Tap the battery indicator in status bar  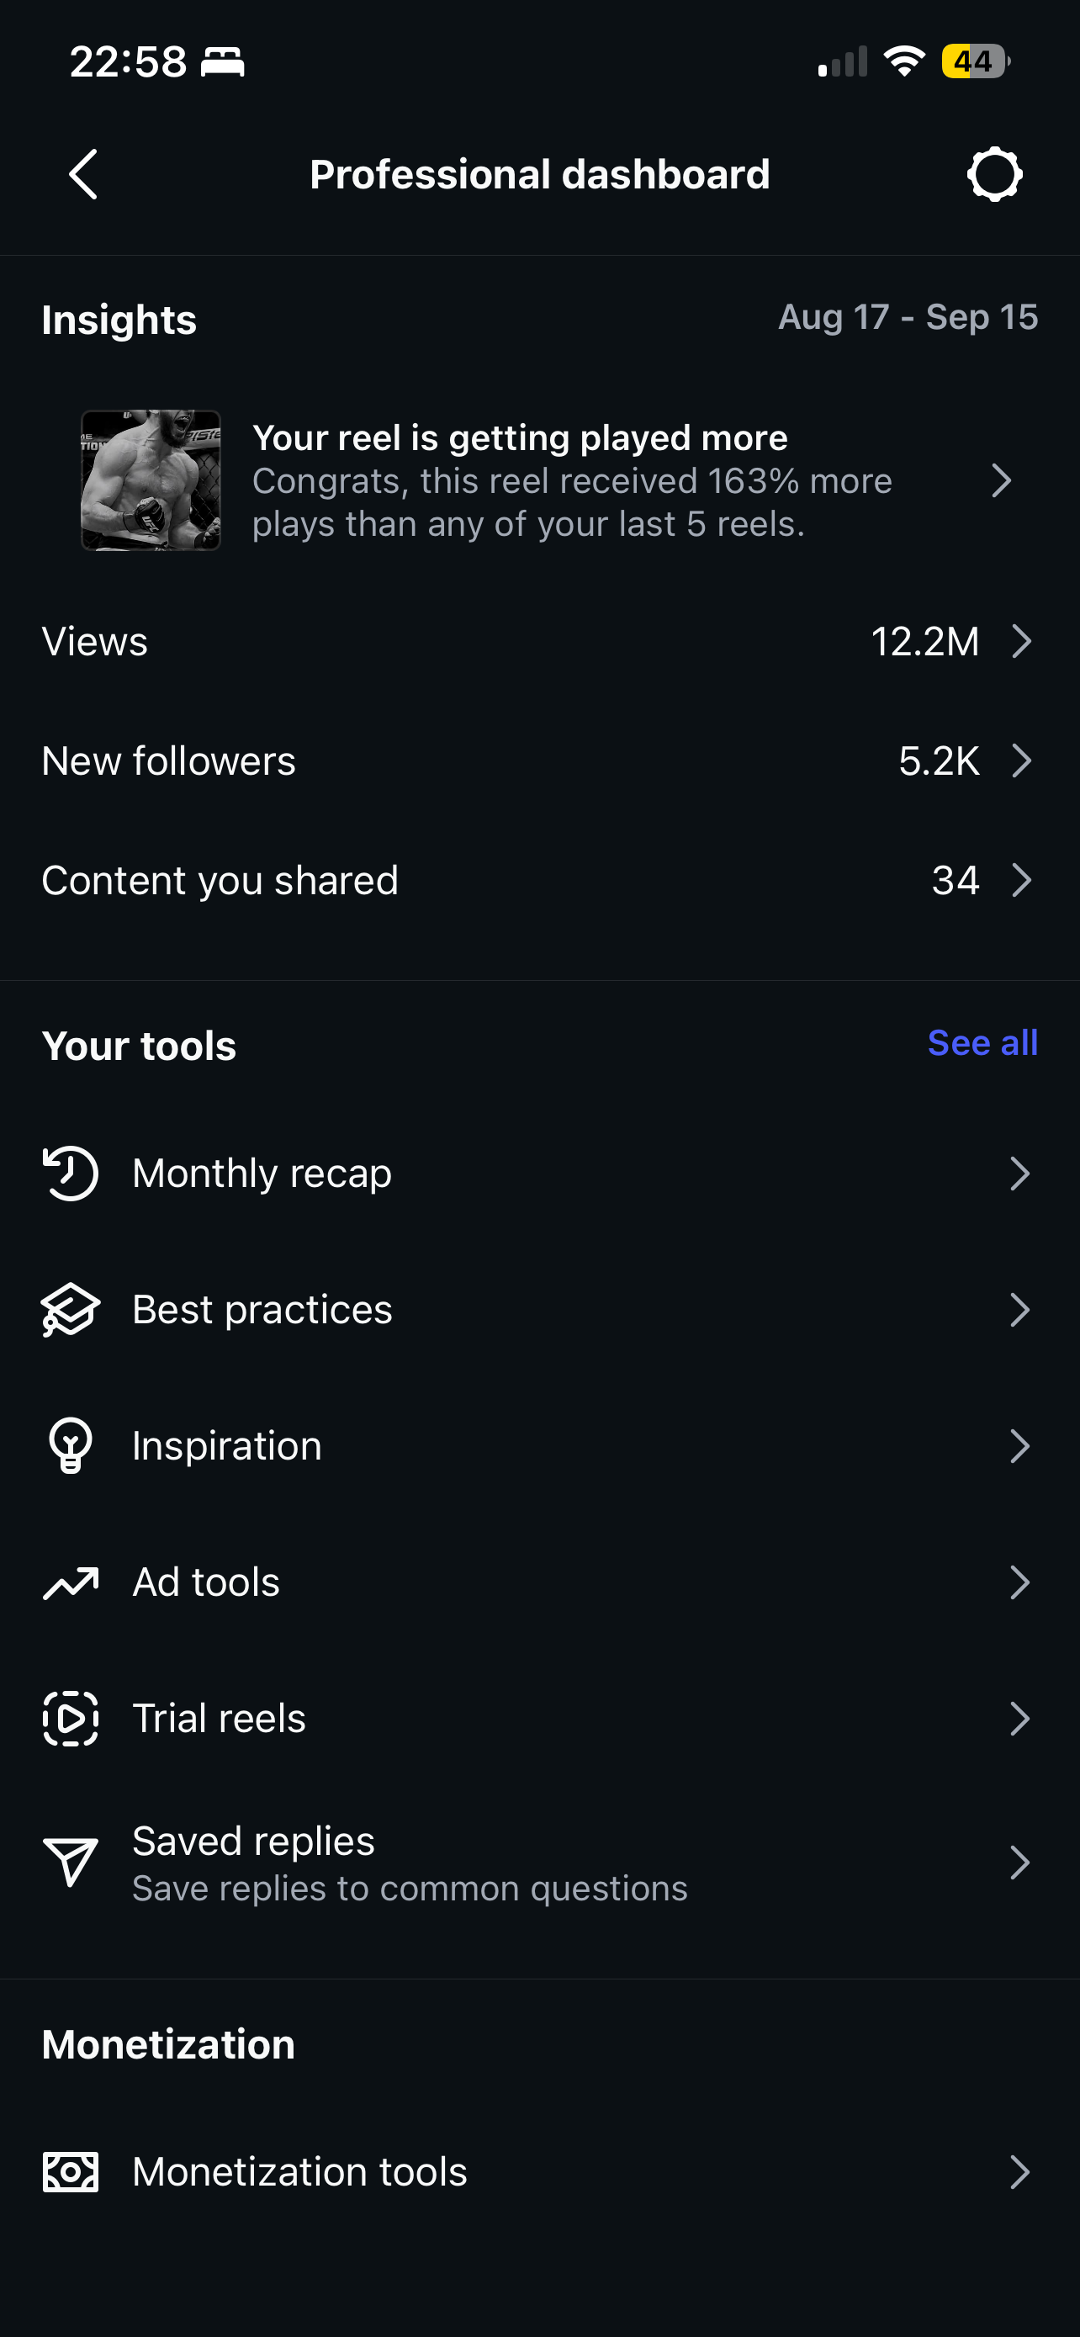click(x=975, y=61)
